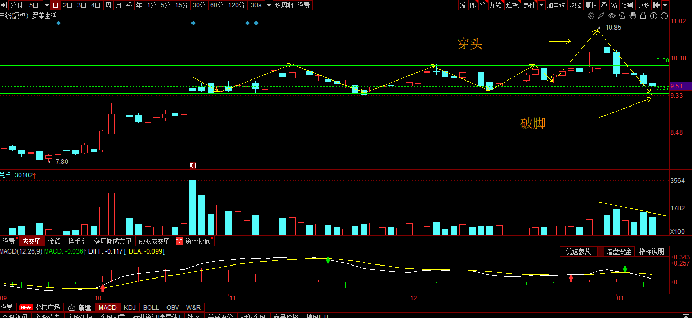Viewport: 692px width, 318px height.
Task: Click the 财 financial marker on the chart
Action: 193,166
